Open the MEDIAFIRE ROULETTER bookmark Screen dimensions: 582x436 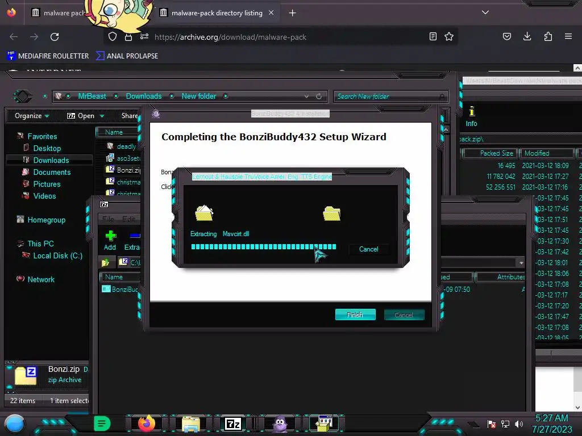[48, 56]
